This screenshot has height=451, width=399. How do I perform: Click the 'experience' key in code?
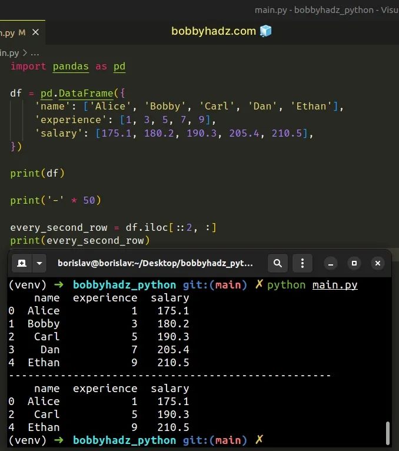pos(71,120)
